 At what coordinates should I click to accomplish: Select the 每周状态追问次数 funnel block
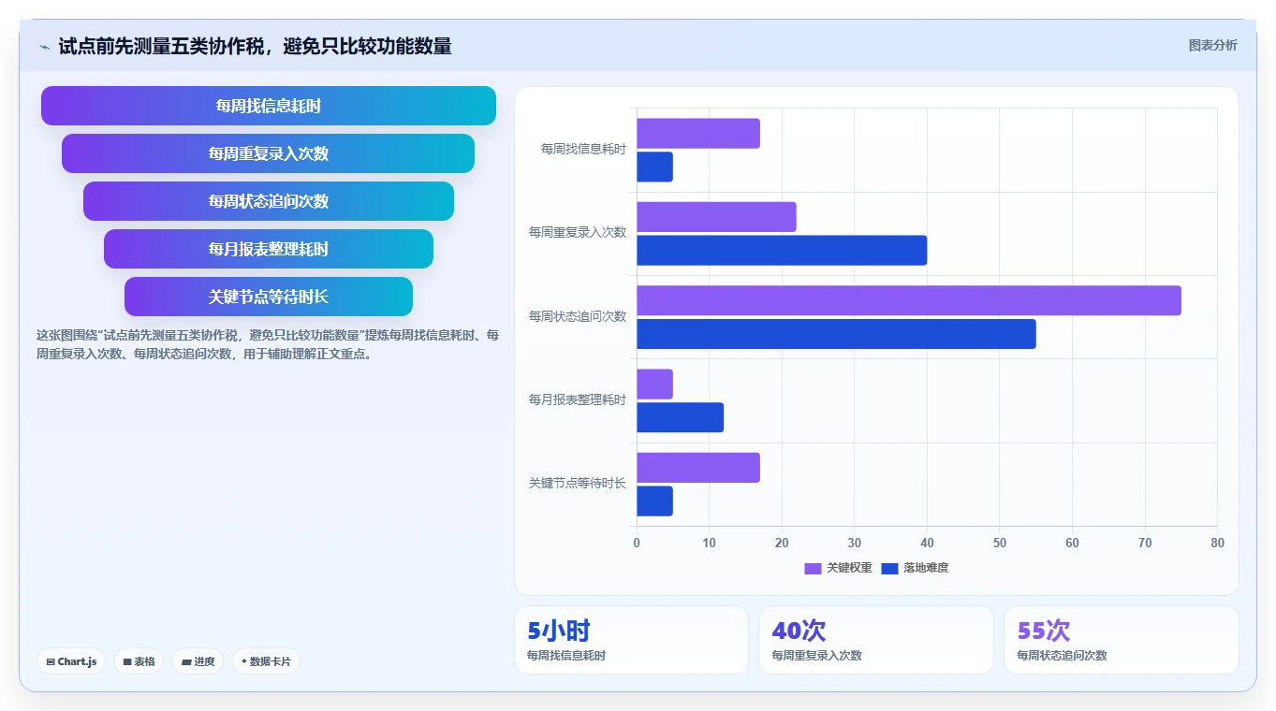coord(269,201)
